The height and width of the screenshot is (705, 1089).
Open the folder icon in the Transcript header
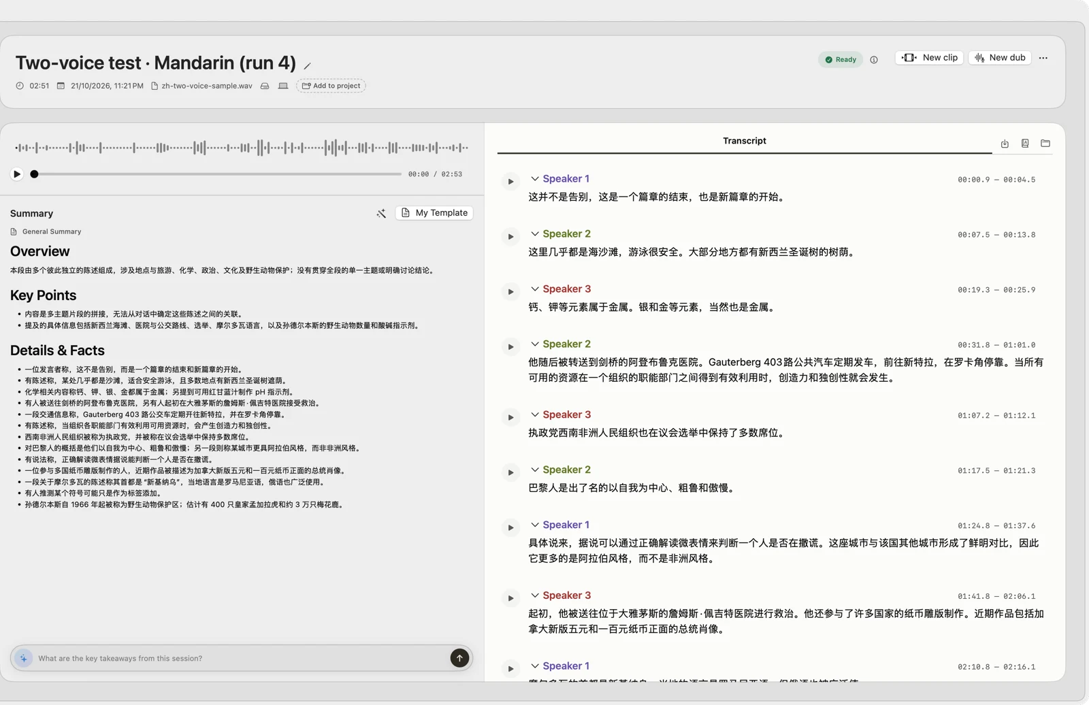pos(1045,144)
